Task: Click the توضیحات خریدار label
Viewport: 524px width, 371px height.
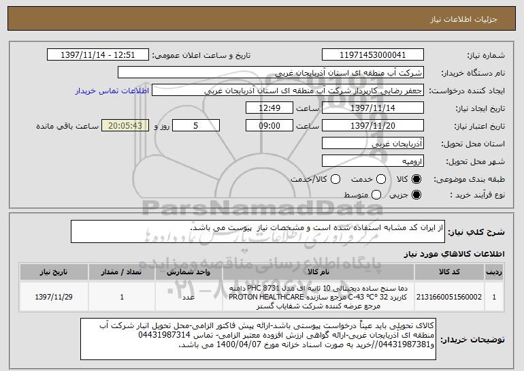Action: (472, 340)
